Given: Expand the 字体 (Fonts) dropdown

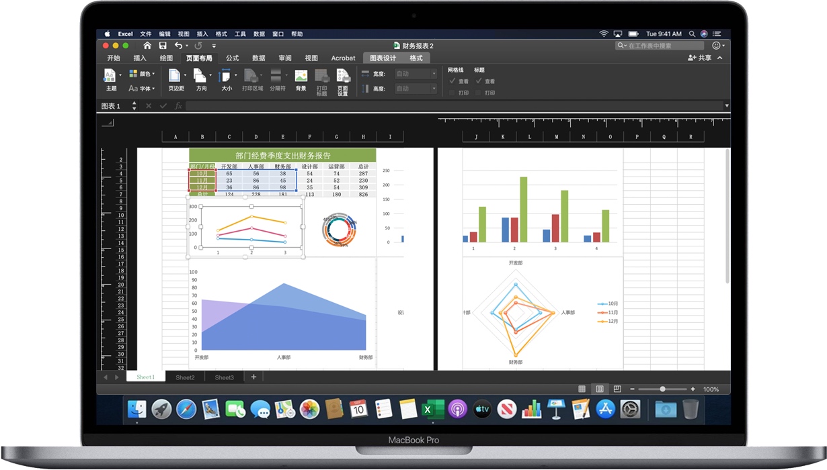Looking at the screenshot, I should tap(143, 88).
